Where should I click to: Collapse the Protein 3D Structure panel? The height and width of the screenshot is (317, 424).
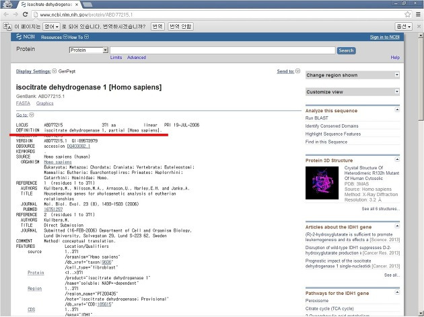click(x=397, y=159)
